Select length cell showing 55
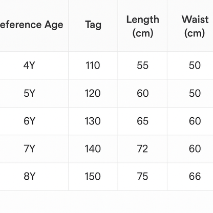This screenshot has width=213, height=213. click(x=142, y=66)
